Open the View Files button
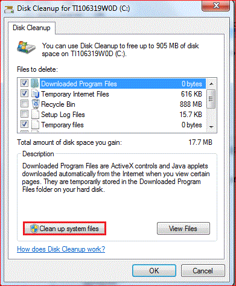 click(x=183, y=229)
